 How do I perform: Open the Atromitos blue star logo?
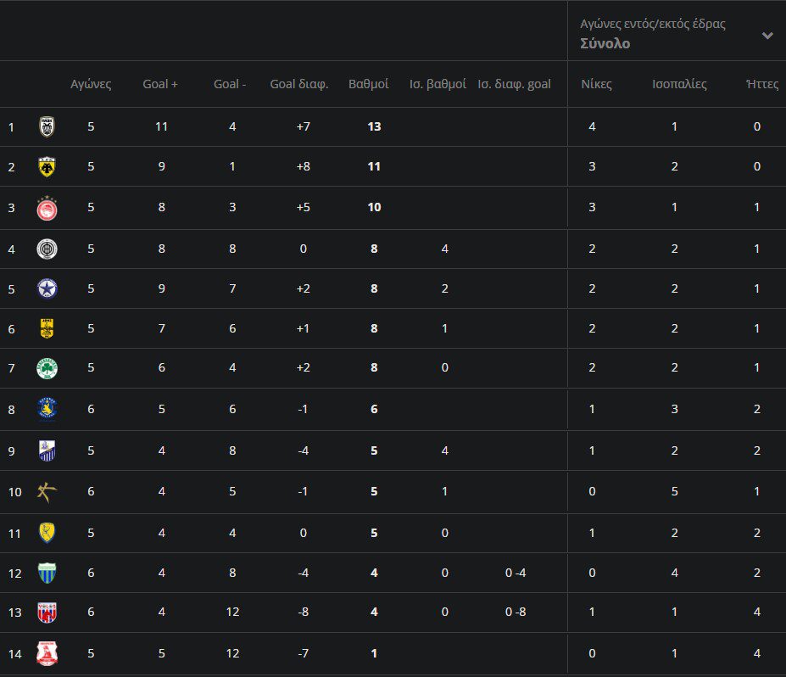47,289
